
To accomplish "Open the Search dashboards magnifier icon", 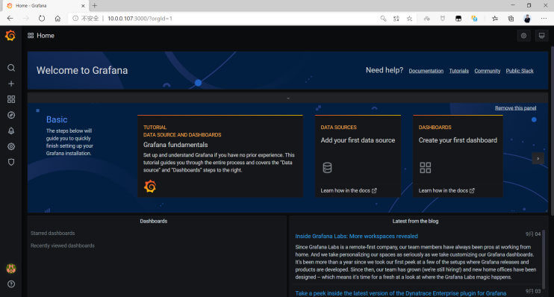I will [11, 67].
